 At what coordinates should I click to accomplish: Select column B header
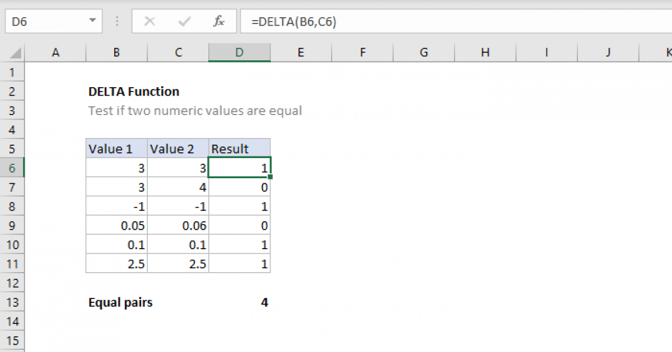tap(116, 53)
